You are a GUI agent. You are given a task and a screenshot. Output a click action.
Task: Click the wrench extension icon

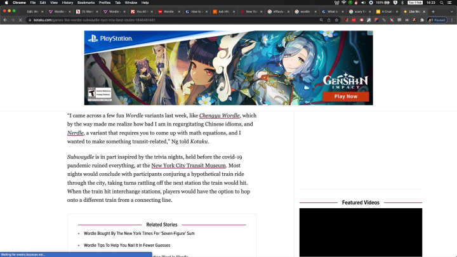coord(369,20)
